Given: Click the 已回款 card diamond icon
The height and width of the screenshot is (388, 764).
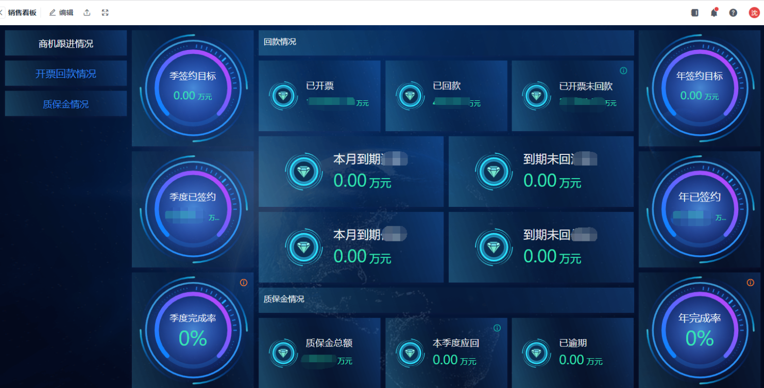Looking at the screenshot, I should pos(410,96).
